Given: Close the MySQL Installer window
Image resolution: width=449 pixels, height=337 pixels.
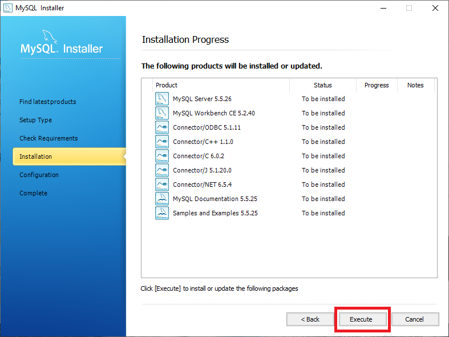Looking at the screenshot, I should (x=435, y=8).
